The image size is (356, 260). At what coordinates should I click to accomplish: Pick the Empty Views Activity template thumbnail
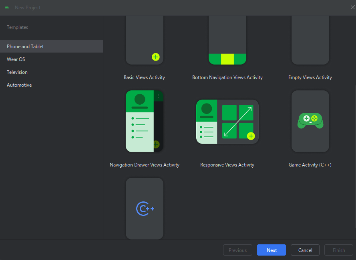(310, 40)
